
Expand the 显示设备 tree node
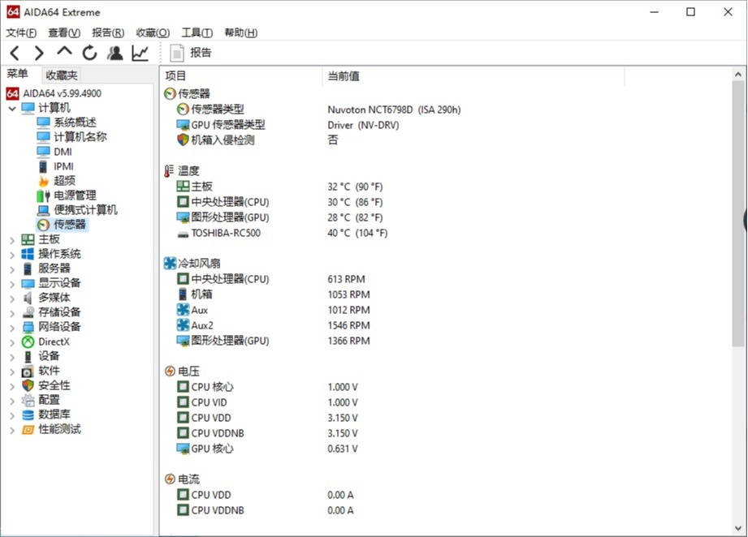point(12,284)
